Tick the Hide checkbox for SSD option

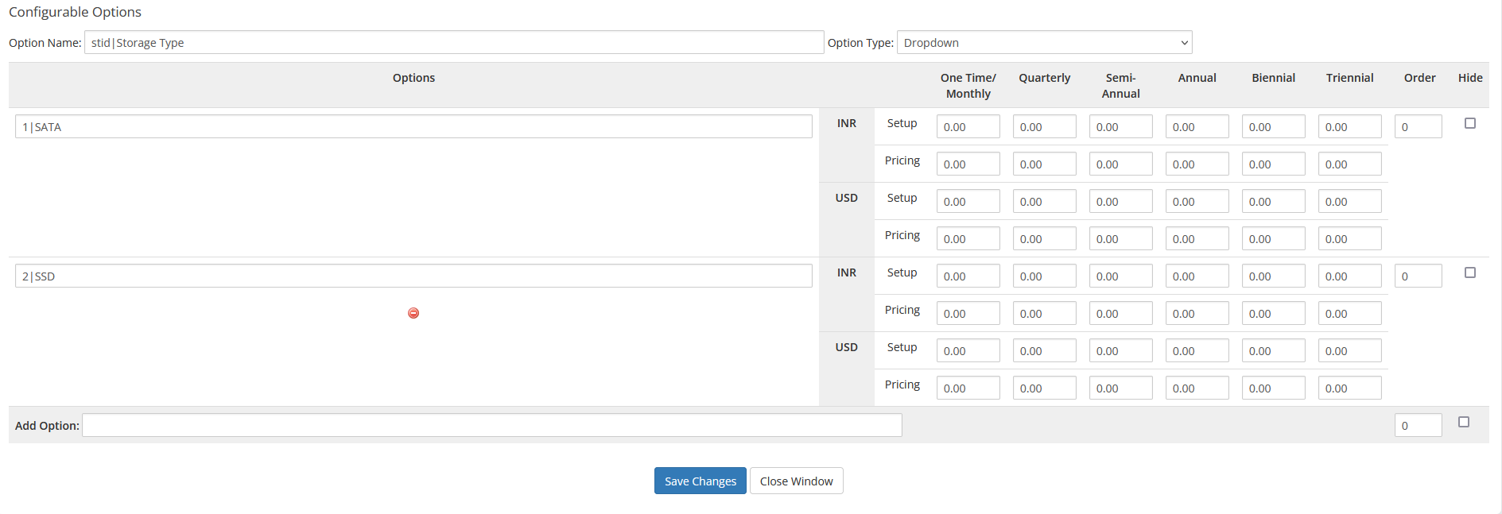pyautogui.click(x=1470, y=272)
